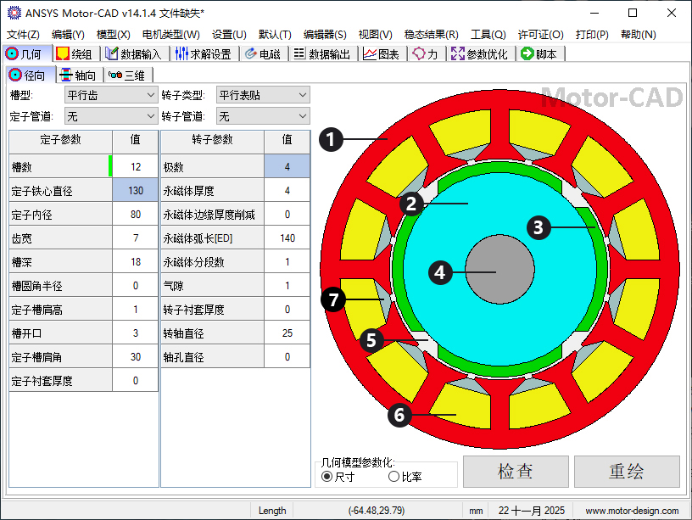This screenshot has width=692, height=520.
Task: Open the 帮助(N) menu
Action: click(639, 35)
